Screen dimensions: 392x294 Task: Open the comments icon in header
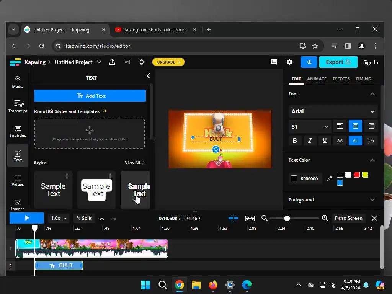pos(274,62)
